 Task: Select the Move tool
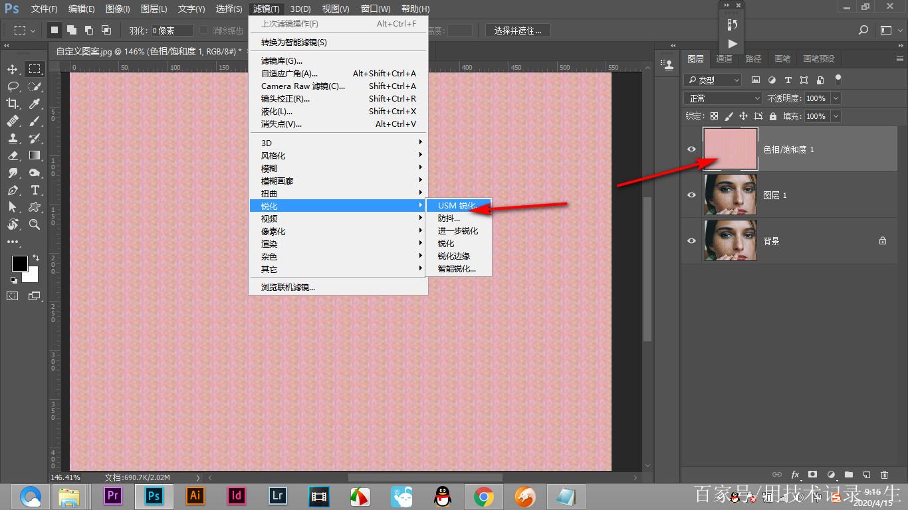click(x=13, y=69)
